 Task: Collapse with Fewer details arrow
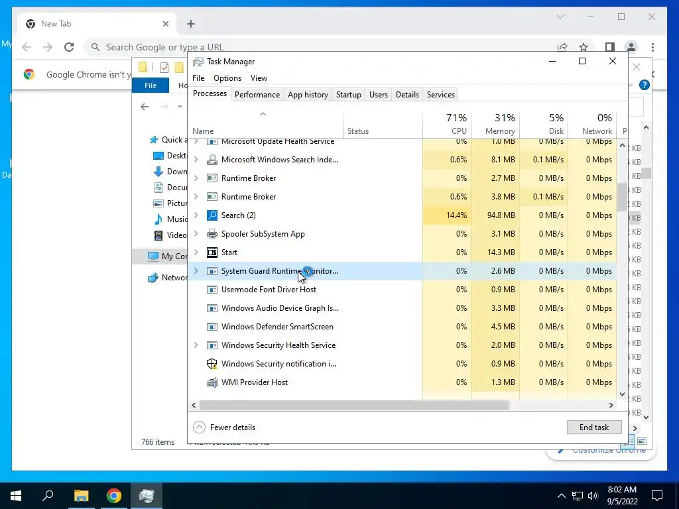click(x=199, y=427)
